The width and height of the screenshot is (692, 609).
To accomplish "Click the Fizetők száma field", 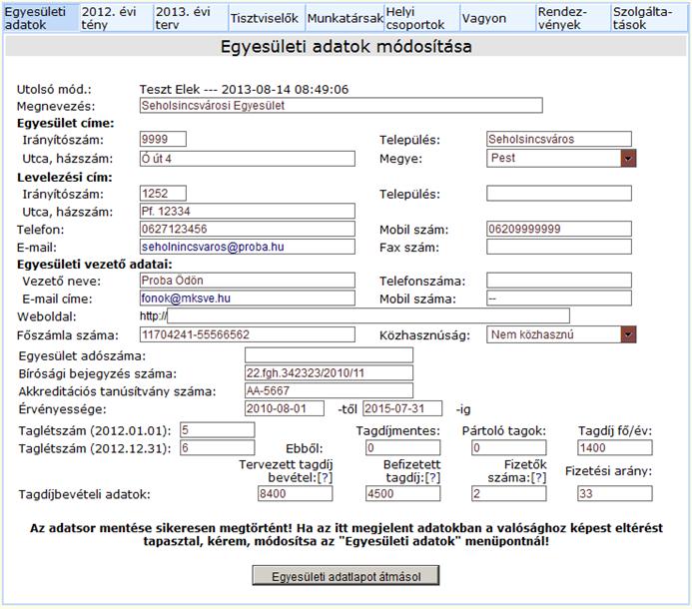I will point(509,493).
